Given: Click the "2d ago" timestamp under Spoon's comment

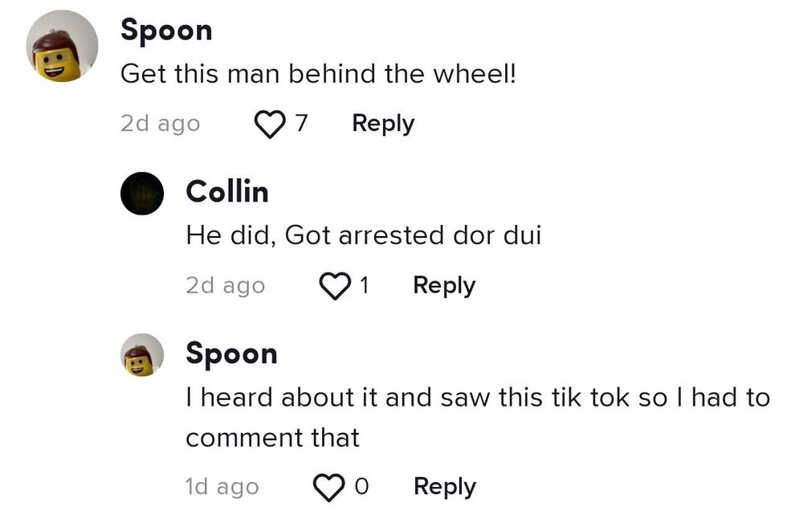Looking at the screenshot, I should click(160, 124).
